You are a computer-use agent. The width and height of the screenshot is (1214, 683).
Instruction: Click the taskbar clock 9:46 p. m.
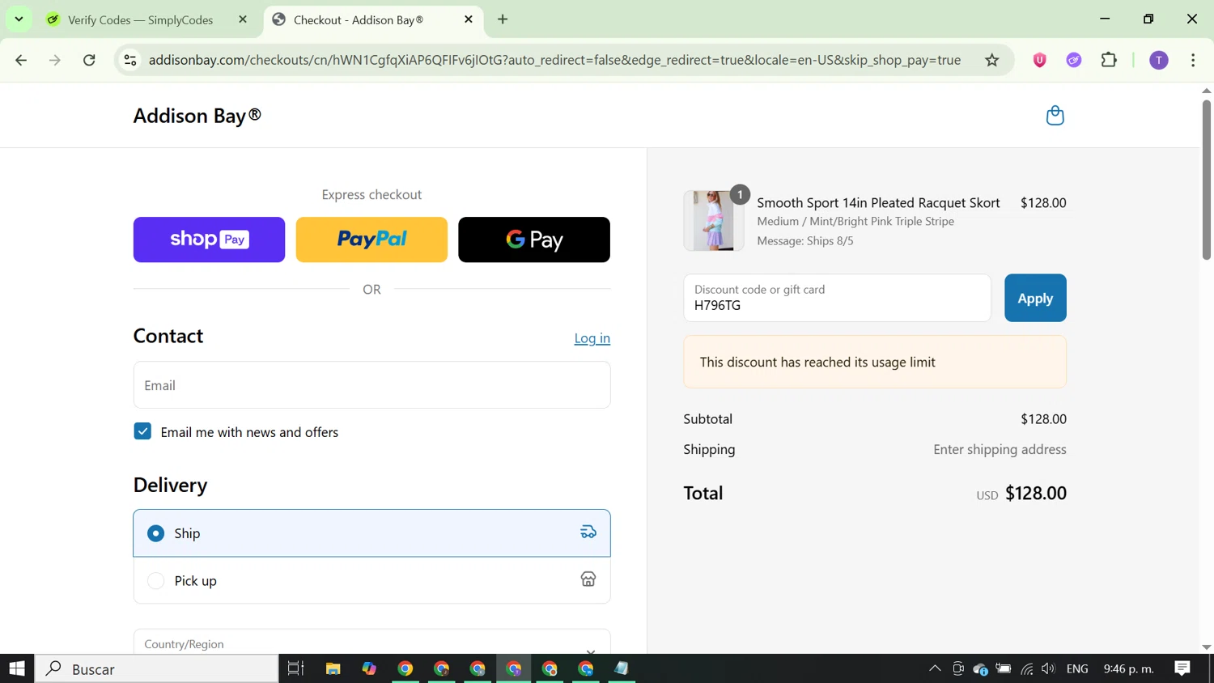tap(1129, 668)
